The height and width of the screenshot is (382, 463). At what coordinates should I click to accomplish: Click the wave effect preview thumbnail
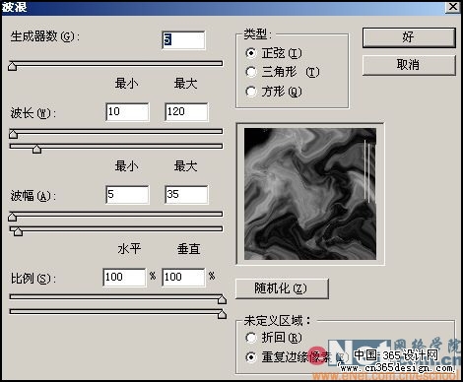310,194
